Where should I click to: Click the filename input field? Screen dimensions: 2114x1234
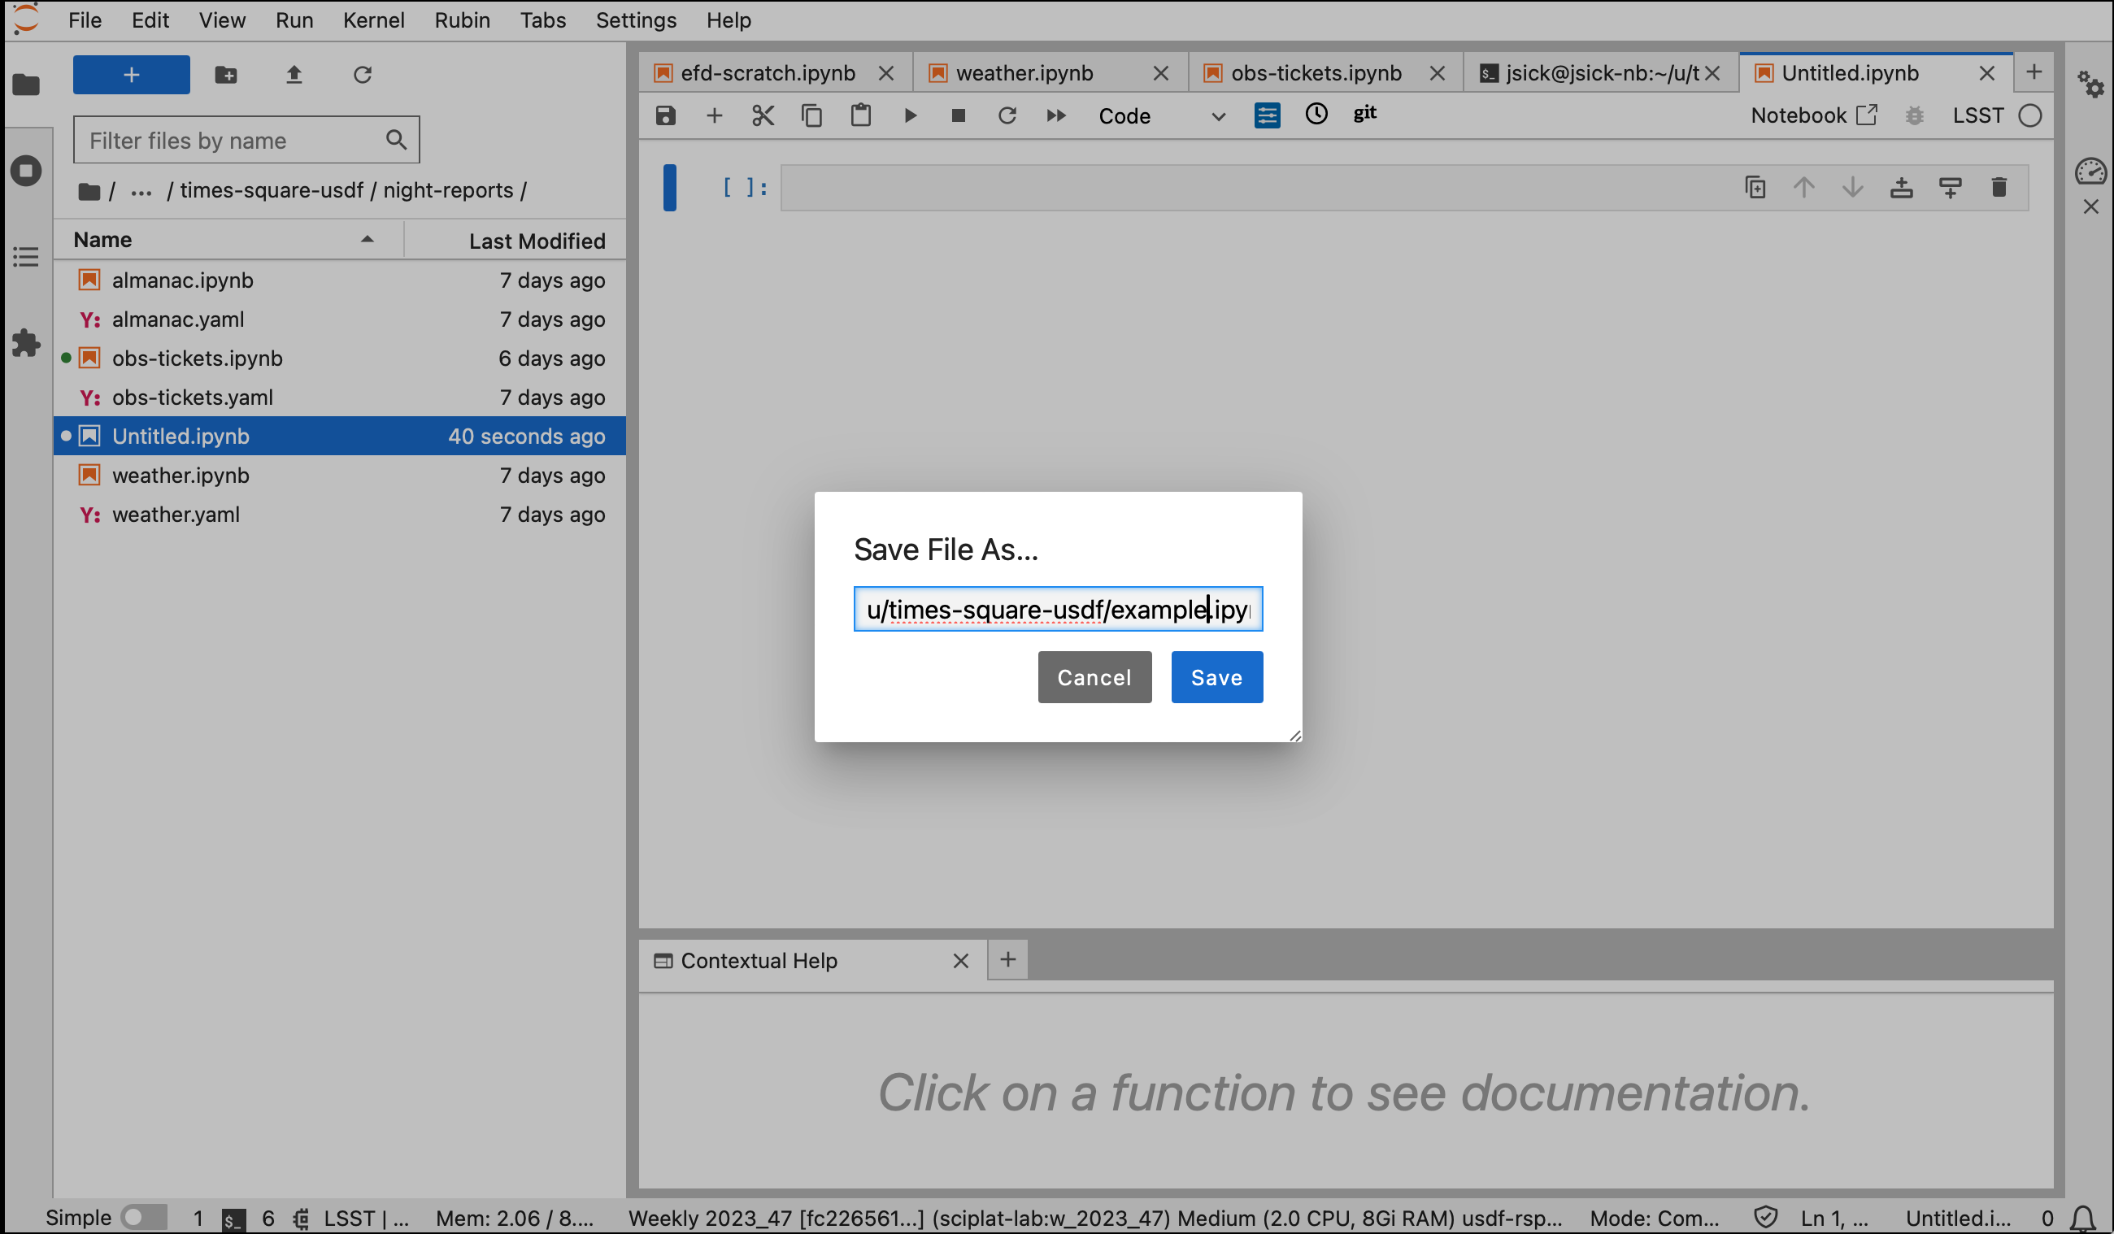(x=1058, y=608)
